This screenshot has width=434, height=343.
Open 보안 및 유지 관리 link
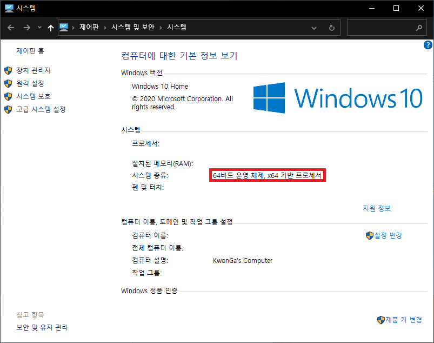click(x=42, y=327)
